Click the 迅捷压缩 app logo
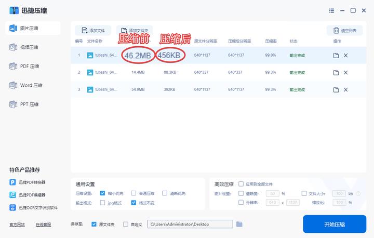Screen dimensions: 374x238 [x=14, y=10]
